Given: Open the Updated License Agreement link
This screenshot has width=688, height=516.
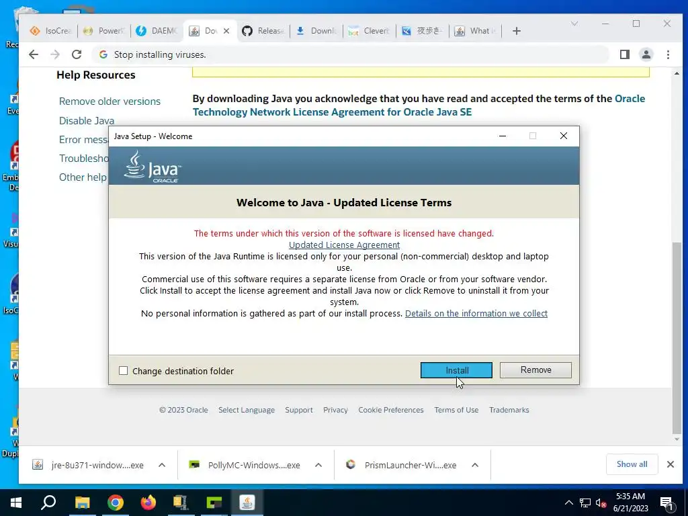Looking at the screenshot, I should pyautogui.click(x=344, y=245).
